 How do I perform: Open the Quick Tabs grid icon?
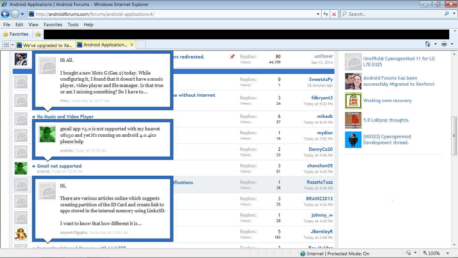[x=6, y=45]
